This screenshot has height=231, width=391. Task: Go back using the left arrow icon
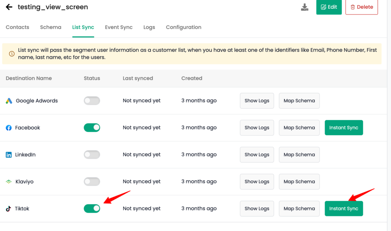point(9,7)
